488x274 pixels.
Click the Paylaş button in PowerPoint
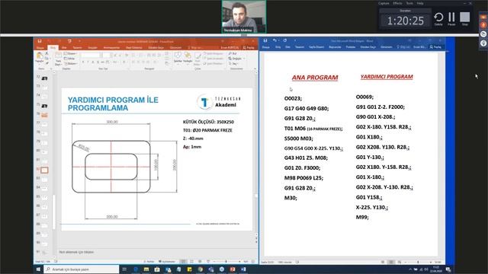pos(249,47)
